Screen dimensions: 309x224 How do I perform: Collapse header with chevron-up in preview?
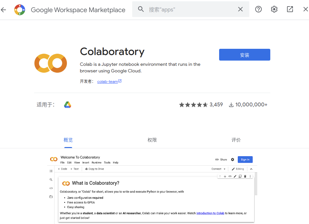251,169
